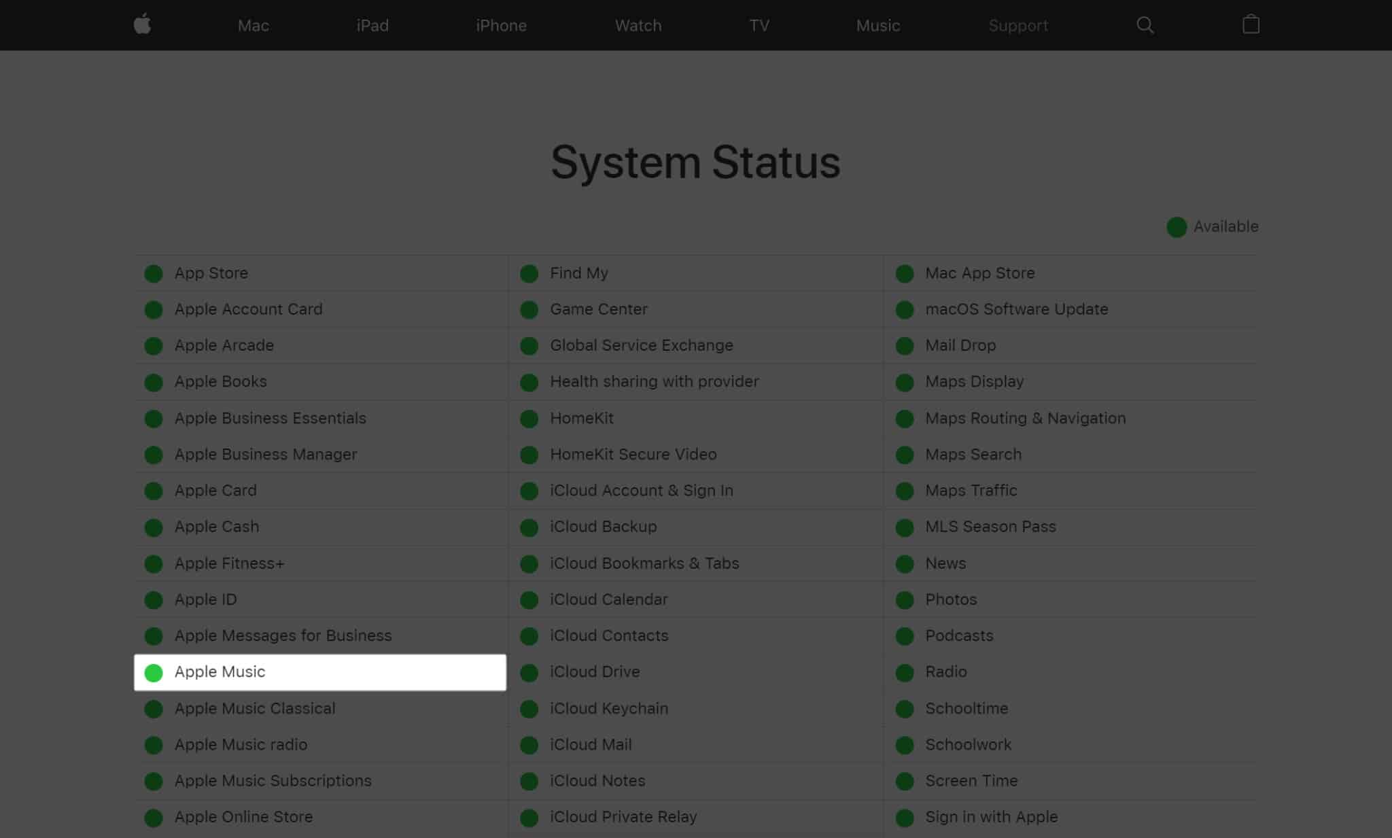Click the Apple Music service link
Screen dimensions: 1392x838
pyautogui.click(x=219, y=671)
